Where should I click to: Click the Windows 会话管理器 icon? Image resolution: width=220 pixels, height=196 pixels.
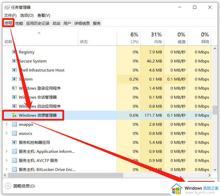(14, 97)
